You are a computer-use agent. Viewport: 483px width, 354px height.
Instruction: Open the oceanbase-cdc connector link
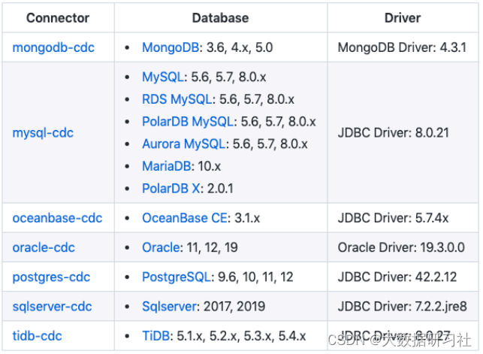pos(57,218)
